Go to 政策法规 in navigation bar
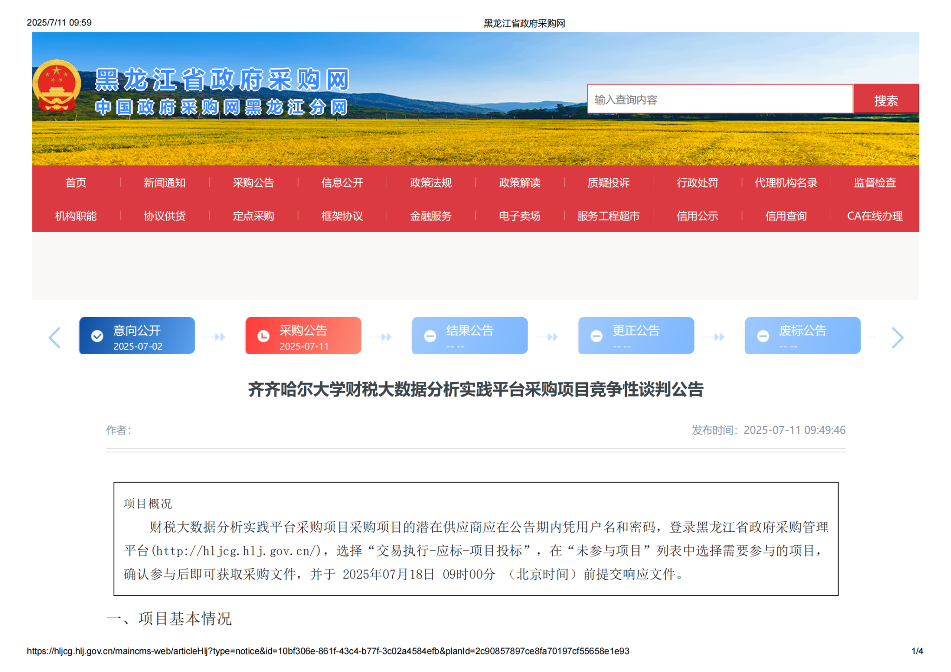951x672 pixels. (x=430, y=183)
